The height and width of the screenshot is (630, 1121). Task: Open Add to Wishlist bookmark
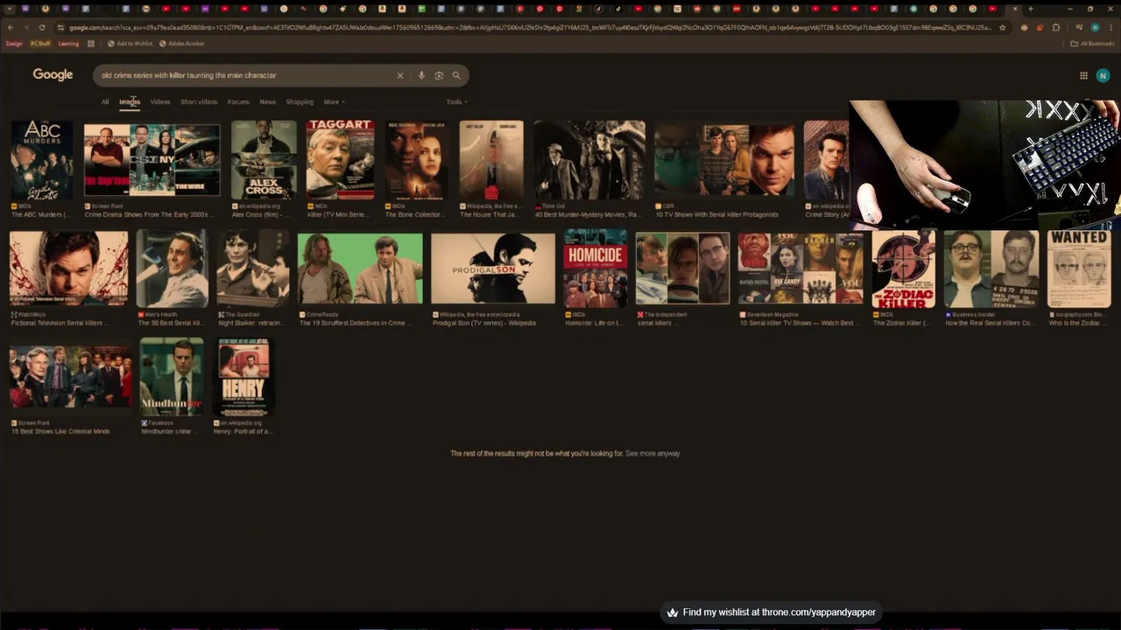tap(130, 43)
